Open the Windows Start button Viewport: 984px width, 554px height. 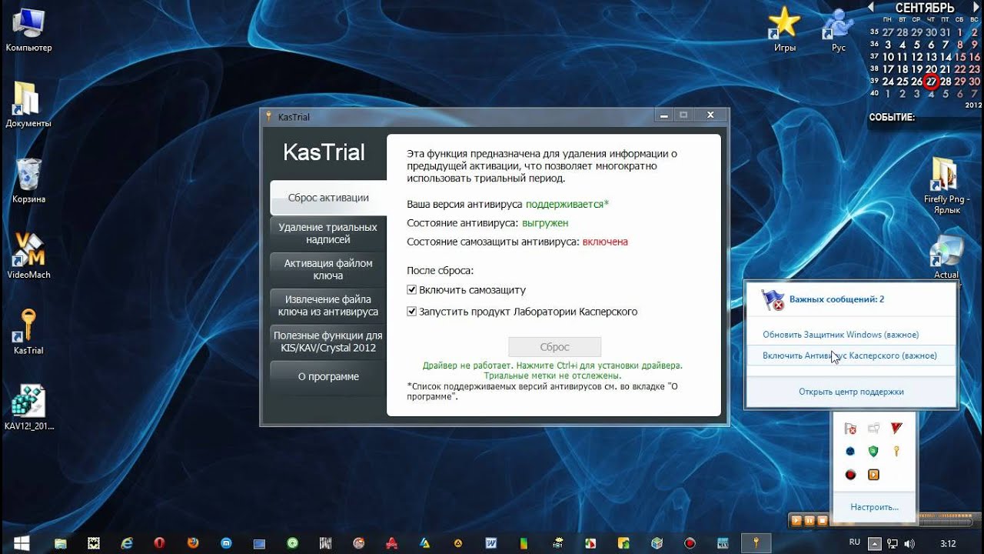[x=22, y=543]
